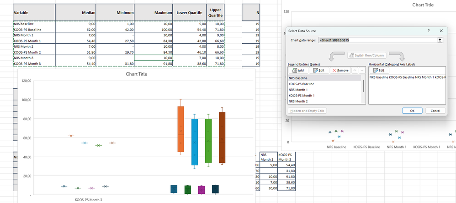This screenshot has height=203, width=456.
Task: Select KOOS-PS Baseline in the series list
Action: point(324,84)
